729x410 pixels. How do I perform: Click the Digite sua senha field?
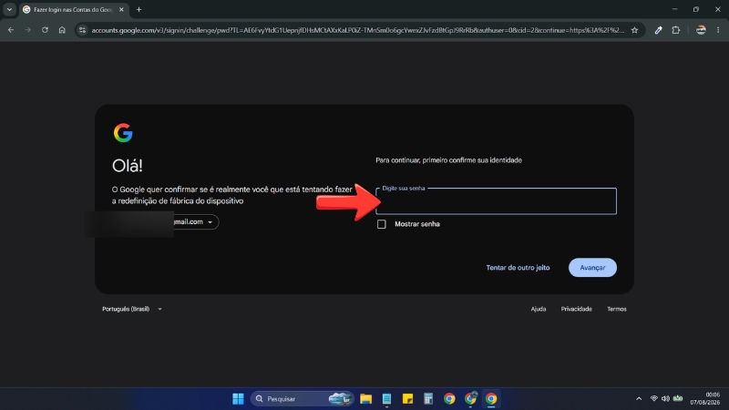tap(496, 200)
